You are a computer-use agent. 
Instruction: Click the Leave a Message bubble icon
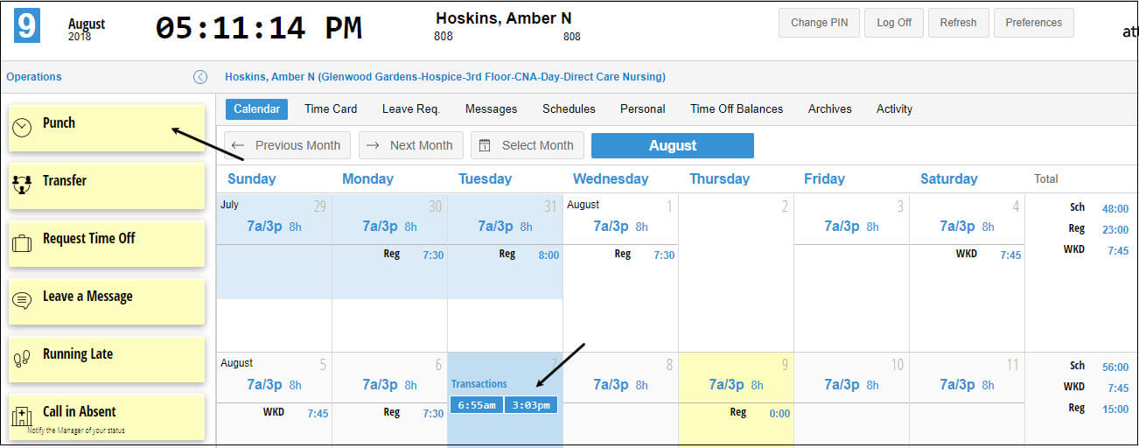click(22, 301)
